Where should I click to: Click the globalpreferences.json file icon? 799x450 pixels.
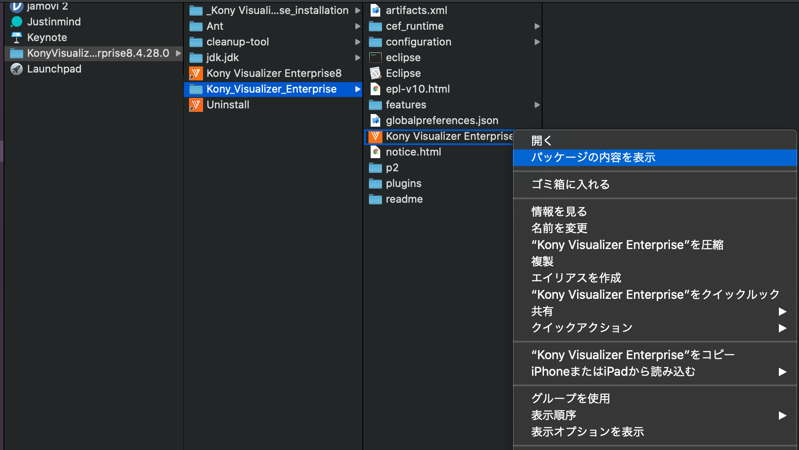point(375,121)
